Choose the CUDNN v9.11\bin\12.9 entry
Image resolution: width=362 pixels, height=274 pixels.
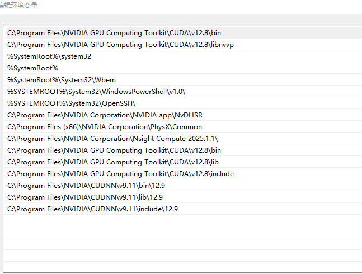pos(85,186)
